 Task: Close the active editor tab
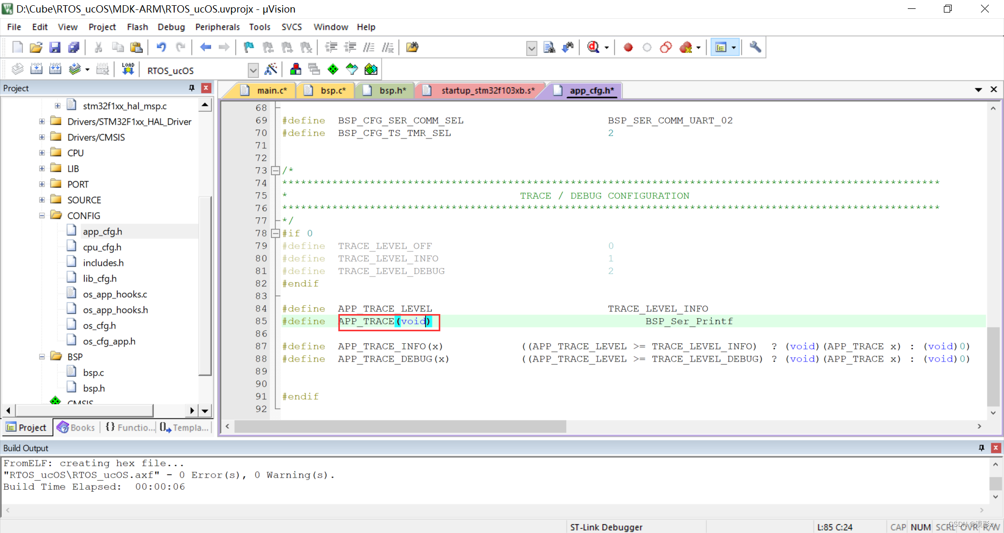click(994, 89)
